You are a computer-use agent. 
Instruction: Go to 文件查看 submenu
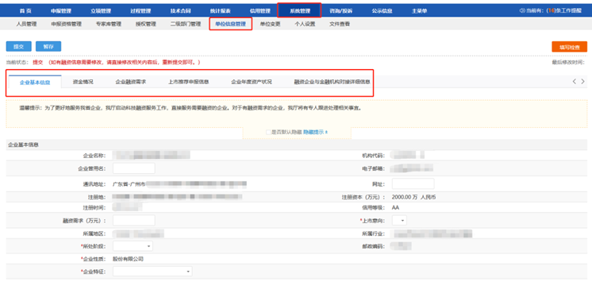tap(340, 24)
